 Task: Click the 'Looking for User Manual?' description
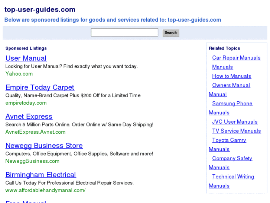(71, 67)
